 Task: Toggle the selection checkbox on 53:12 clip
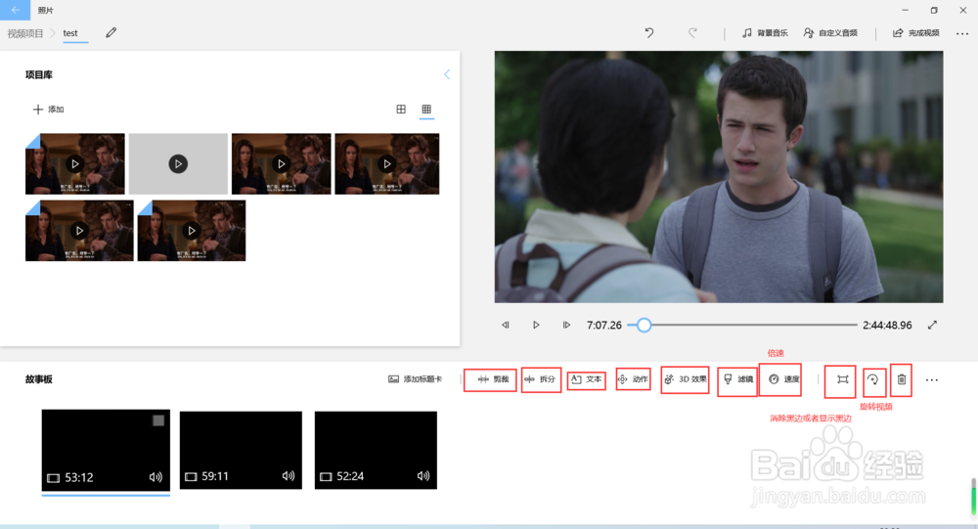(158, 420)
